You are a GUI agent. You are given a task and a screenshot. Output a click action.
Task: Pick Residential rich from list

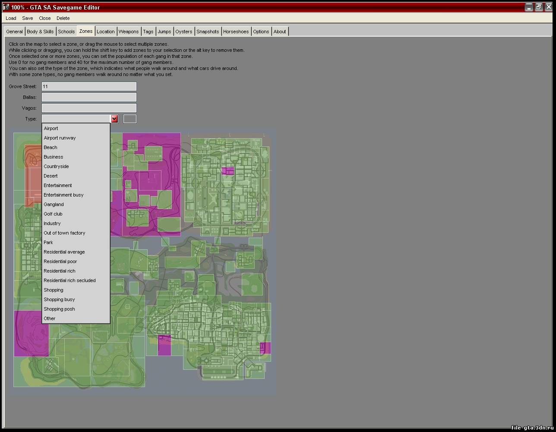tap(76, 271)
